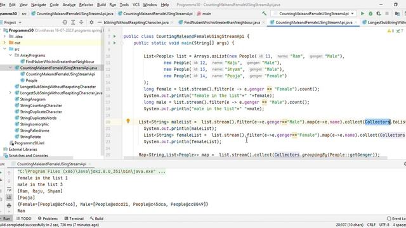Click the green typo check count indicator
This screenshot has height=228, width=406.
400,31
